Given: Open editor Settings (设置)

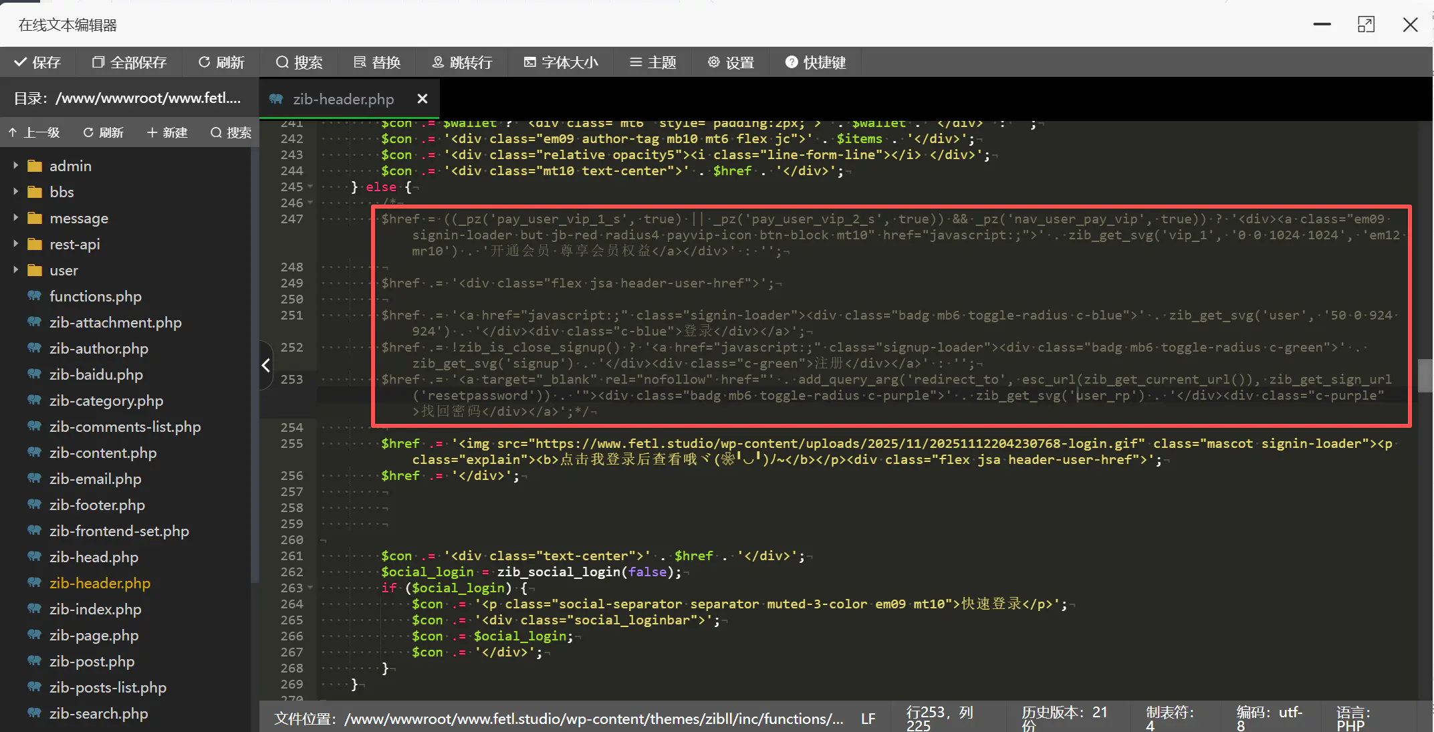Looking at the screenshot, I should coord(731,62).
